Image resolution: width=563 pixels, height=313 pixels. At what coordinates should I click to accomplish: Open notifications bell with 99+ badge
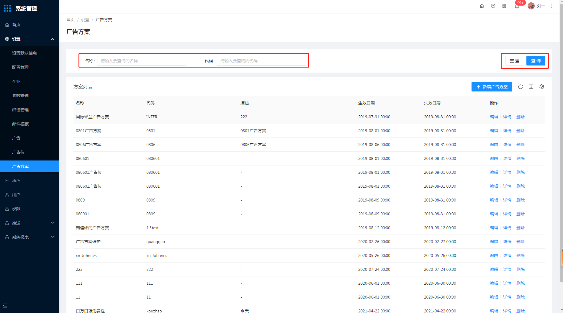tap(517, 6)
